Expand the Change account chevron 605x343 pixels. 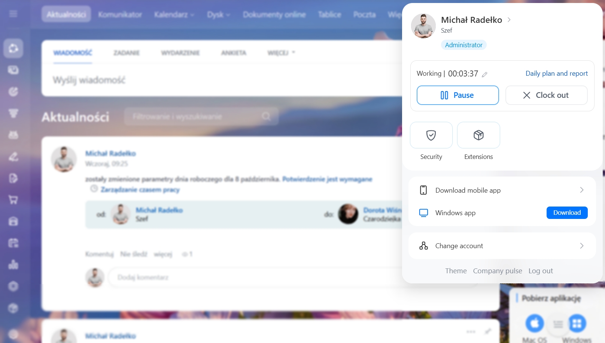pos(582,246)
